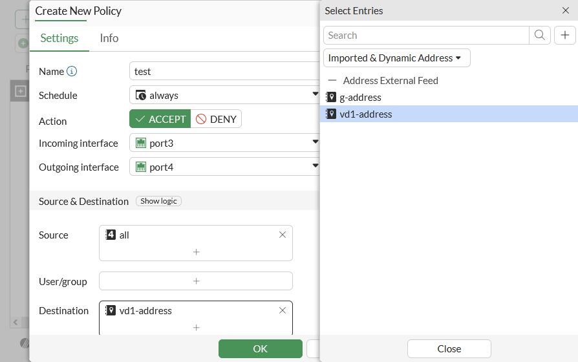Click the green OK button
The height and width of the screenshot is (362, 578).
(260, 348)
